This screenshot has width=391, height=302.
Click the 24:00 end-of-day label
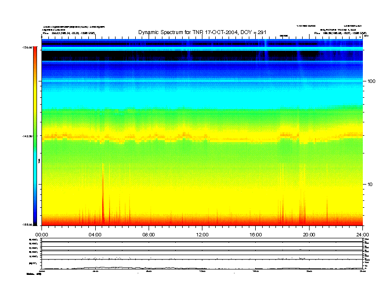362,235
